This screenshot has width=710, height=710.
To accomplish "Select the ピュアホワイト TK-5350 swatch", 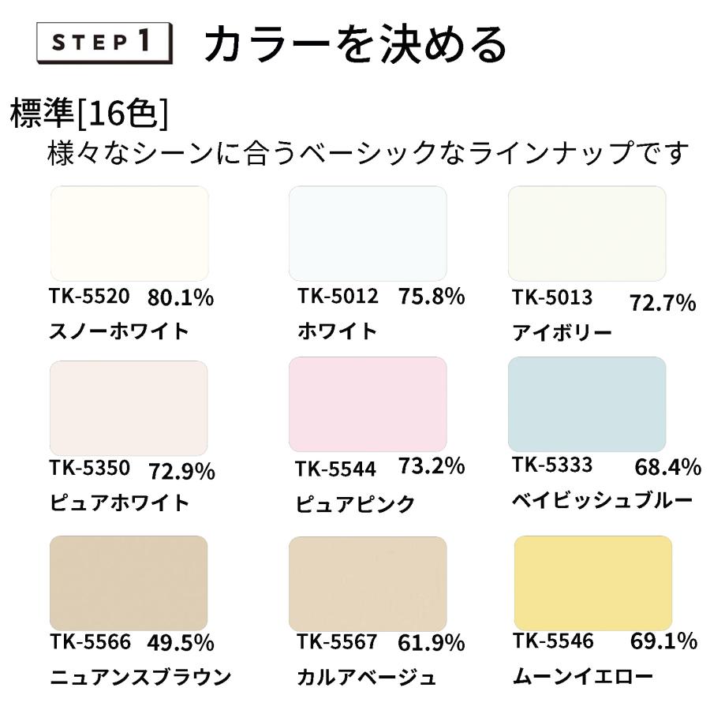I will 129,408.
